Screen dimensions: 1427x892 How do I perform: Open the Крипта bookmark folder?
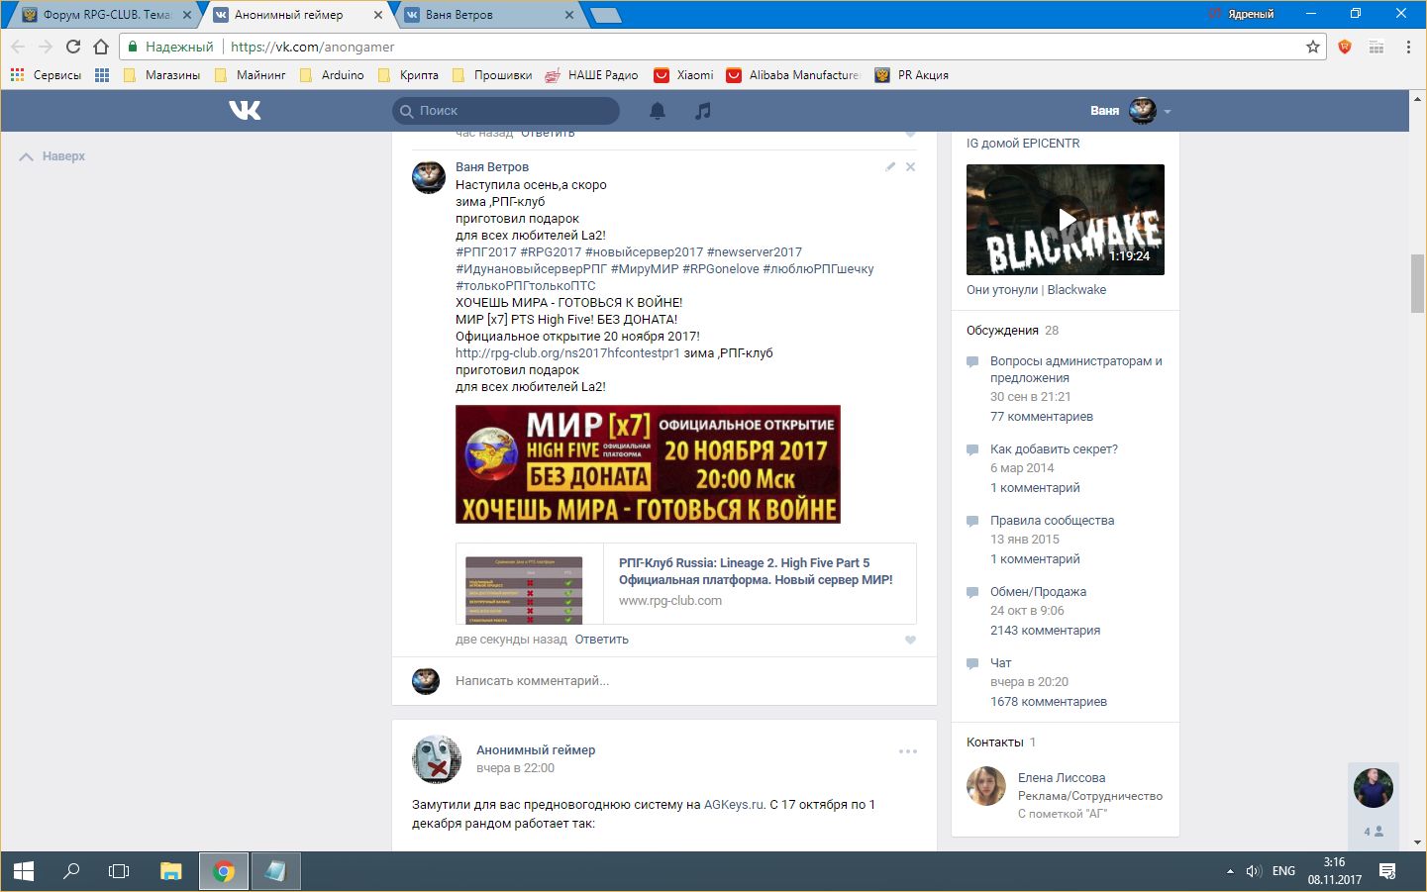[x=409, y=75]
